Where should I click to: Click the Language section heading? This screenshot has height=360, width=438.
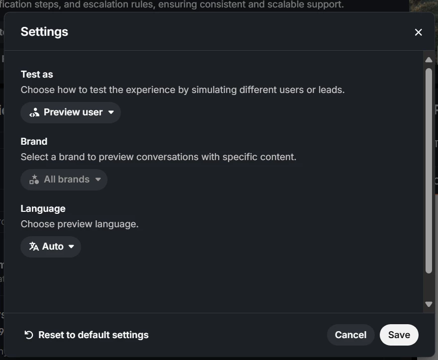coord(43,209)
